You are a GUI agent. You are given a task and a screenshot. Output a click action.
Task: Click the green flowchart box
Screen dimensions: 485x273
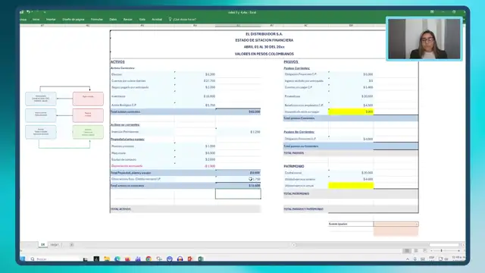coord(88,132)
